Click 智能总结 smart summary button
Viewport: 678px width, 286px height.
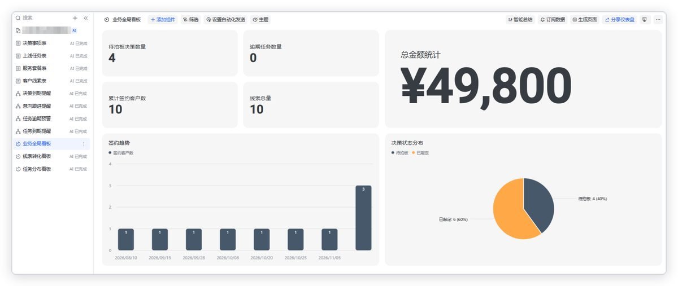pyautogui.click(x=520, y=19)
